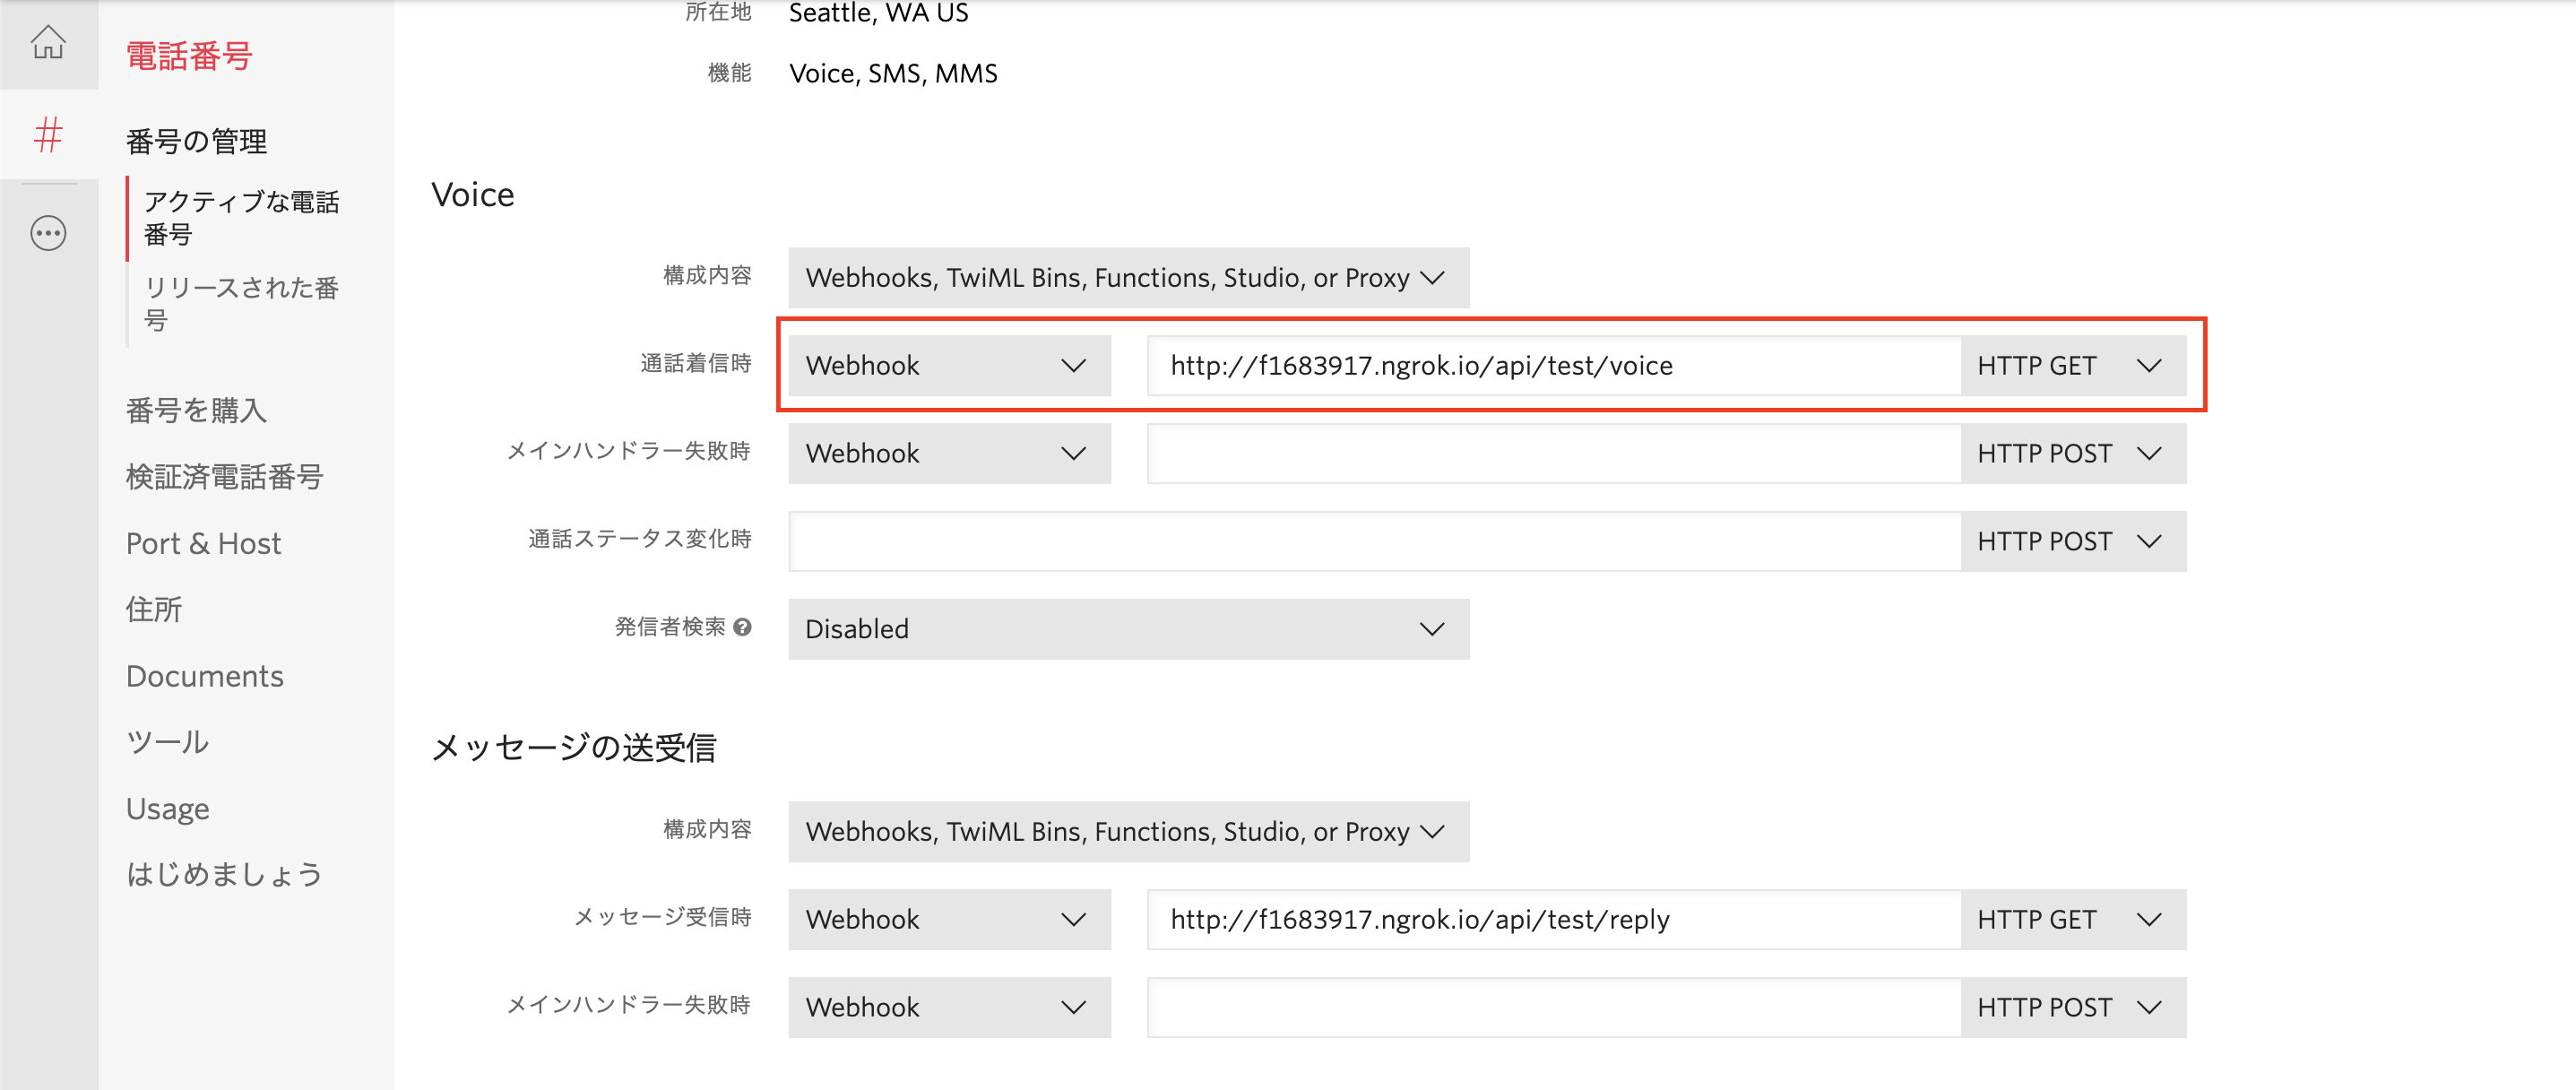Click the 'Seattle, WA US' location text
This screenshot has height=1090, width=2576.
pos(878,14)
